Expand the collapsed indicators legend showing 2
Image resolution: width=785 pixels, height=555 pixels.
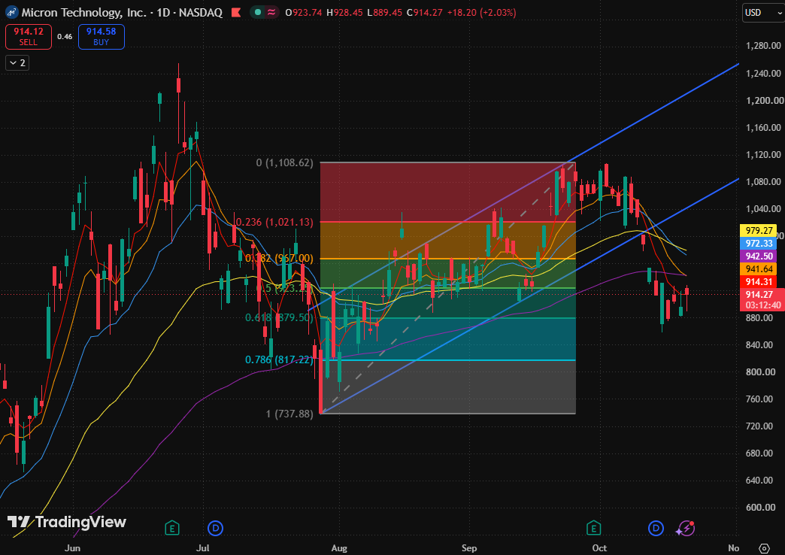point(17,63)
